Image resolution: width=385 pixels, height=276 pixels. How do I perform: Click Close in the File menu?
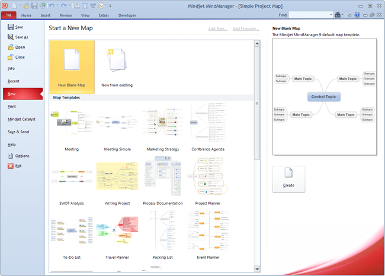click(x=16, y=57)
